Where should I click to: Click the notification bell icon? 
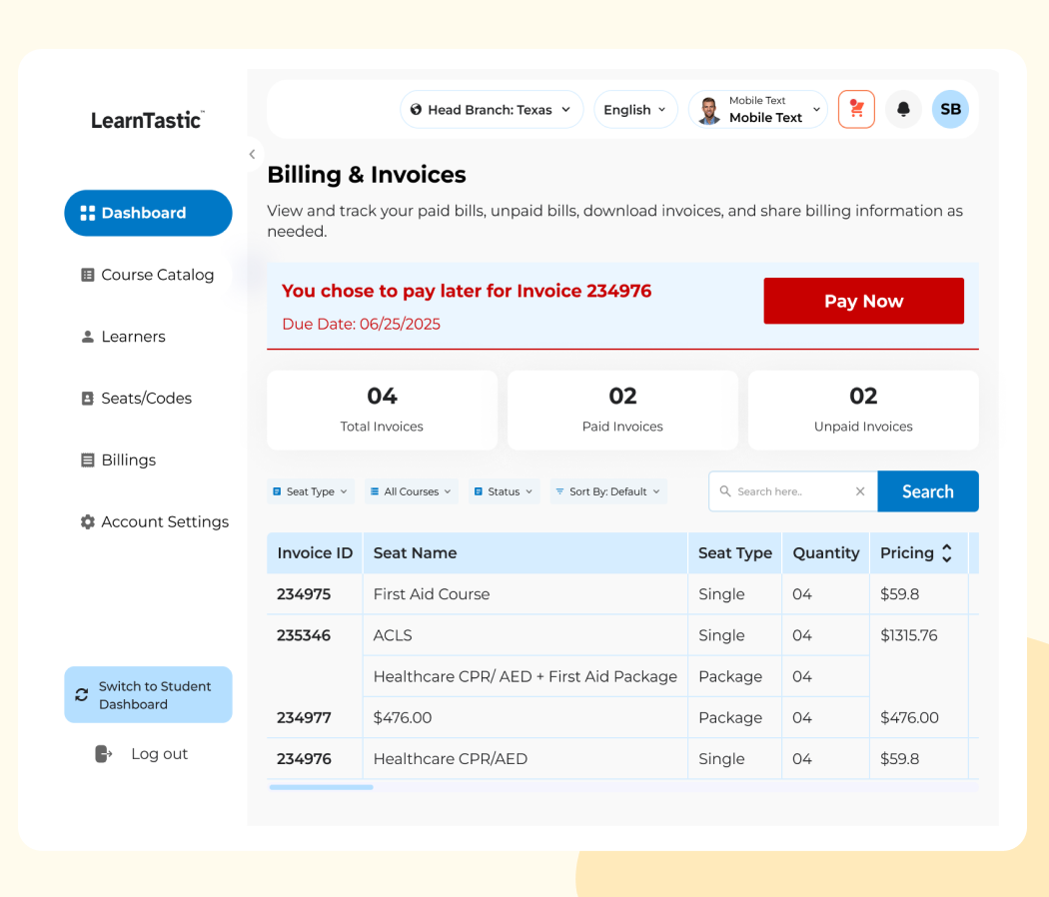point(903,109)
